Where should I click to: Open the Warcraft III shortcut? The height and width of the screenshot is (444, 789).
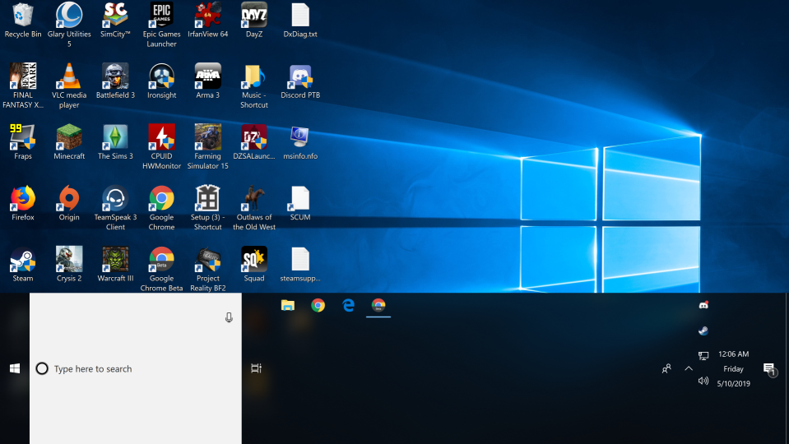(x=115, y=264)
